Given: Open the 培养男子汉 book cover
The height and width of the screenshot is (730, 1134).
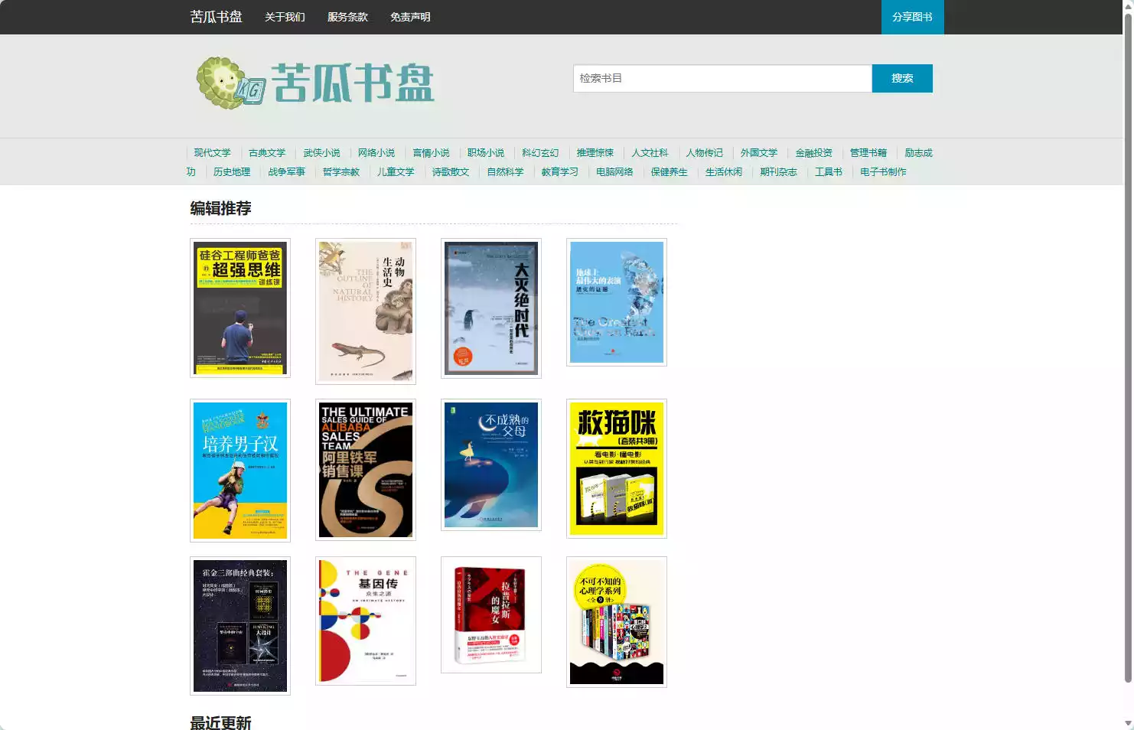Looking at the screenshot, I should pyautogui.click(x=240, y=471).
